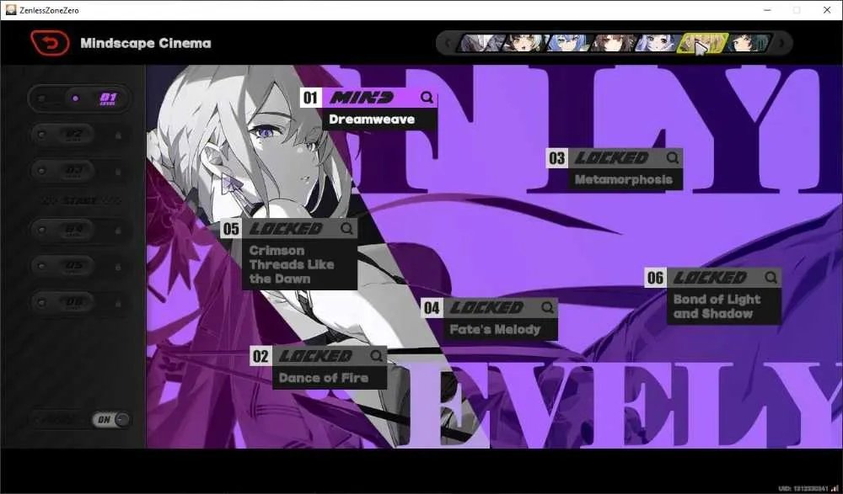Screen dimensions: 843x494
Task: Show previous characters with the carousel's left arrow
Action: pyautogui.click(x=448, y=43)
